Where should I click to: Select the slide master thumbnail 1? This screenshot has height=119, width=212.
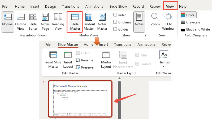[80, 99]
